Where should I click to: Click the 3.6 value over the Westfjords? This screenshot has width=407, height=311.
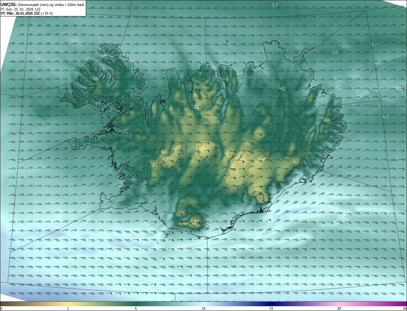(x=96, y=79)
